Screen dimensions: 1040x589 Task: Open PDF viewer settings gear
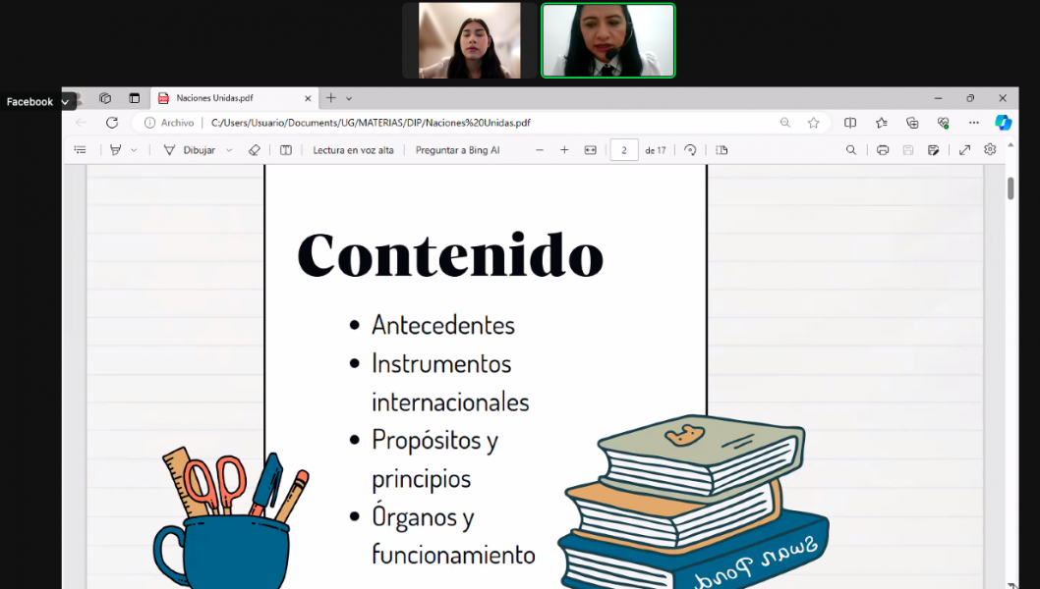pos(990,150)
